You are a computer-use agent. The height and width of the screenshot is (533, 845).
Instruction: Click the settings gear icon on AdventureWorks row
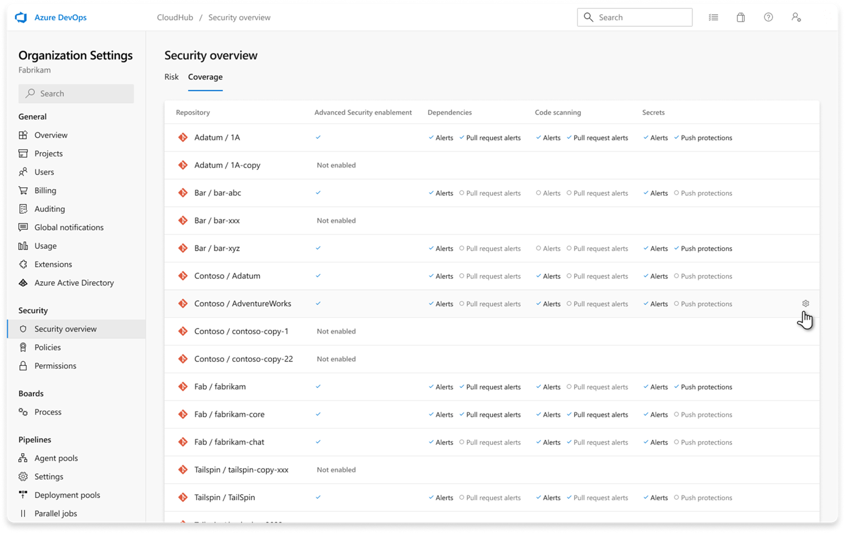pos(805,303)
